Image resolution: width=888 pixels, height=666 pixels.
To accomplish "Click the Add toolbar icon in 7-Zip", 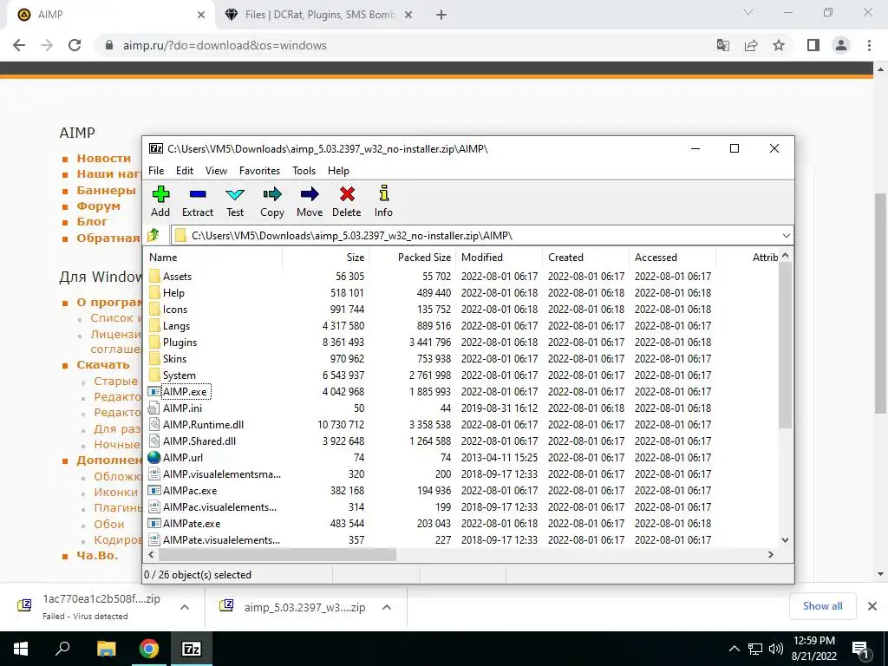I will point(160,194).
